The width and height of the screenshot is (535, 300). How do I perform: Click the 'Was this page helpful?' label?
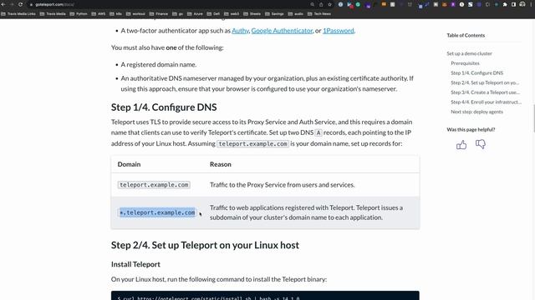pos(471,130)
